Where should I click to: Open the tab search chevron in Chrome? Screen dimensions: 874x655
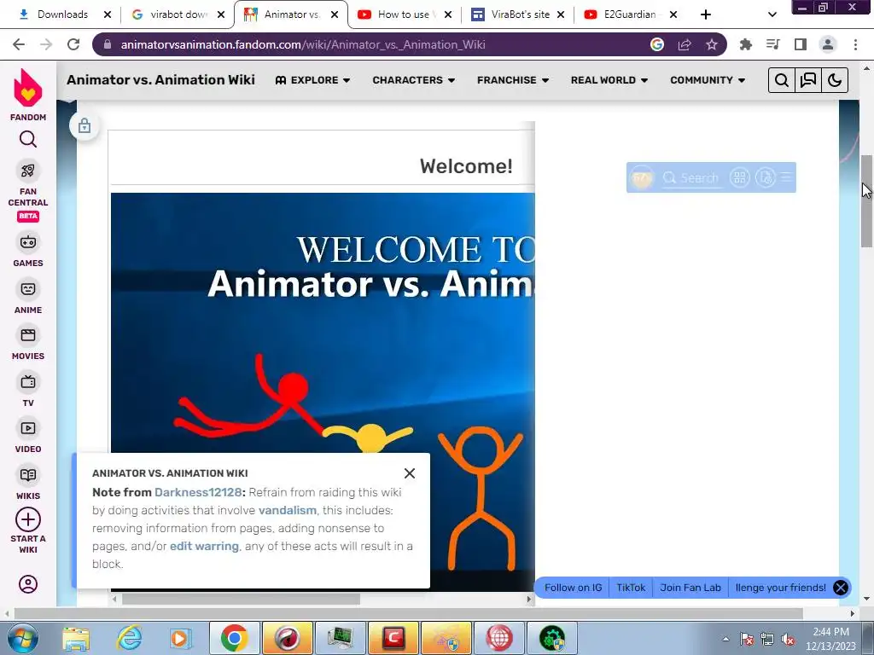click(x=772, y=14)
